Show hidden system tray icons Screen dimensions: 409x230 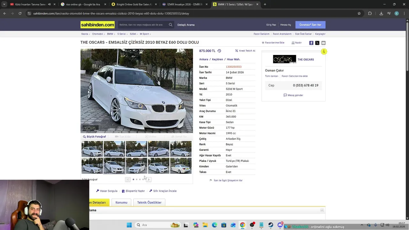tap(362, 225)
